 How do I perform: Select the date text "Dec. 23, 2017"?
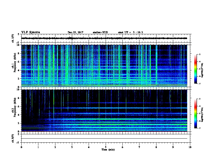point(75,32)
